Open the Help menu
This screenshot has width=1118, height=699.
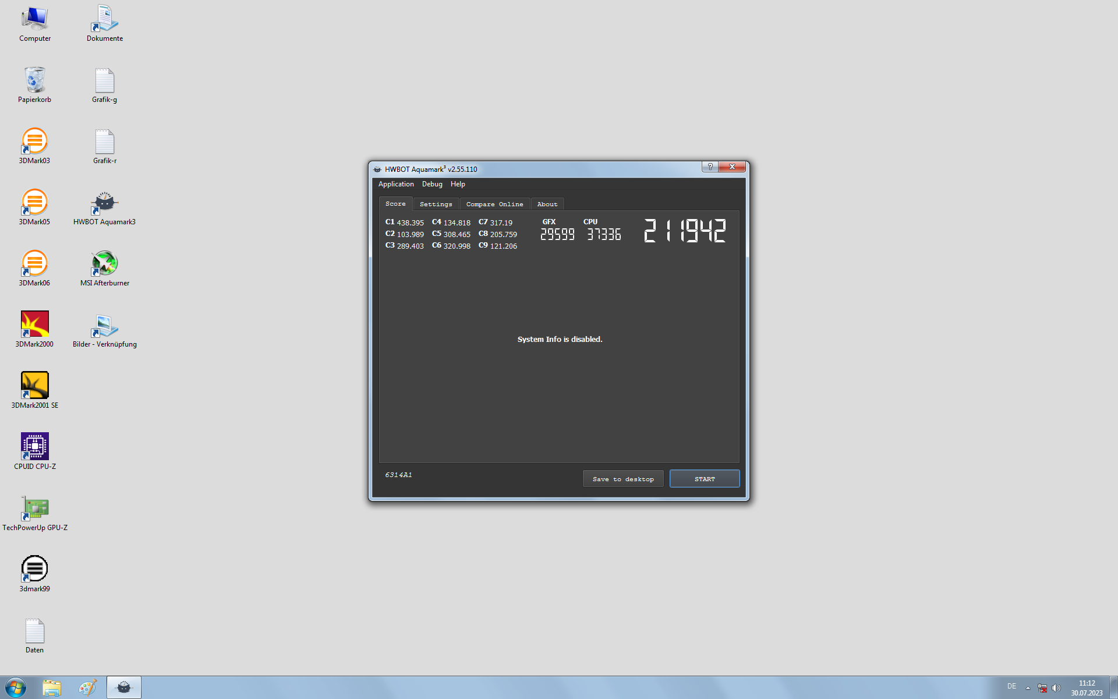tap(458, 184)
